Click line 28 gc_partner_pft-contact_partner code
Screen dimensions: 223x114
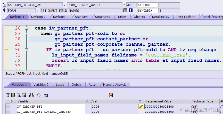point(97,39)
